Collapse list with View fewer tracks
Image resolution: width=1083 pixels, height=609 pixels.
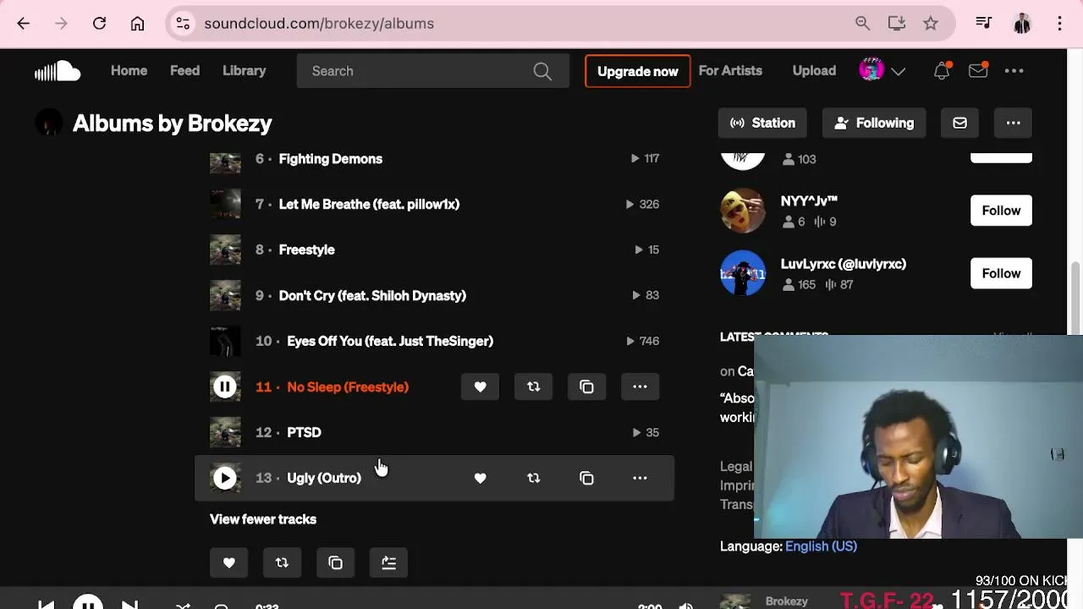263,519
